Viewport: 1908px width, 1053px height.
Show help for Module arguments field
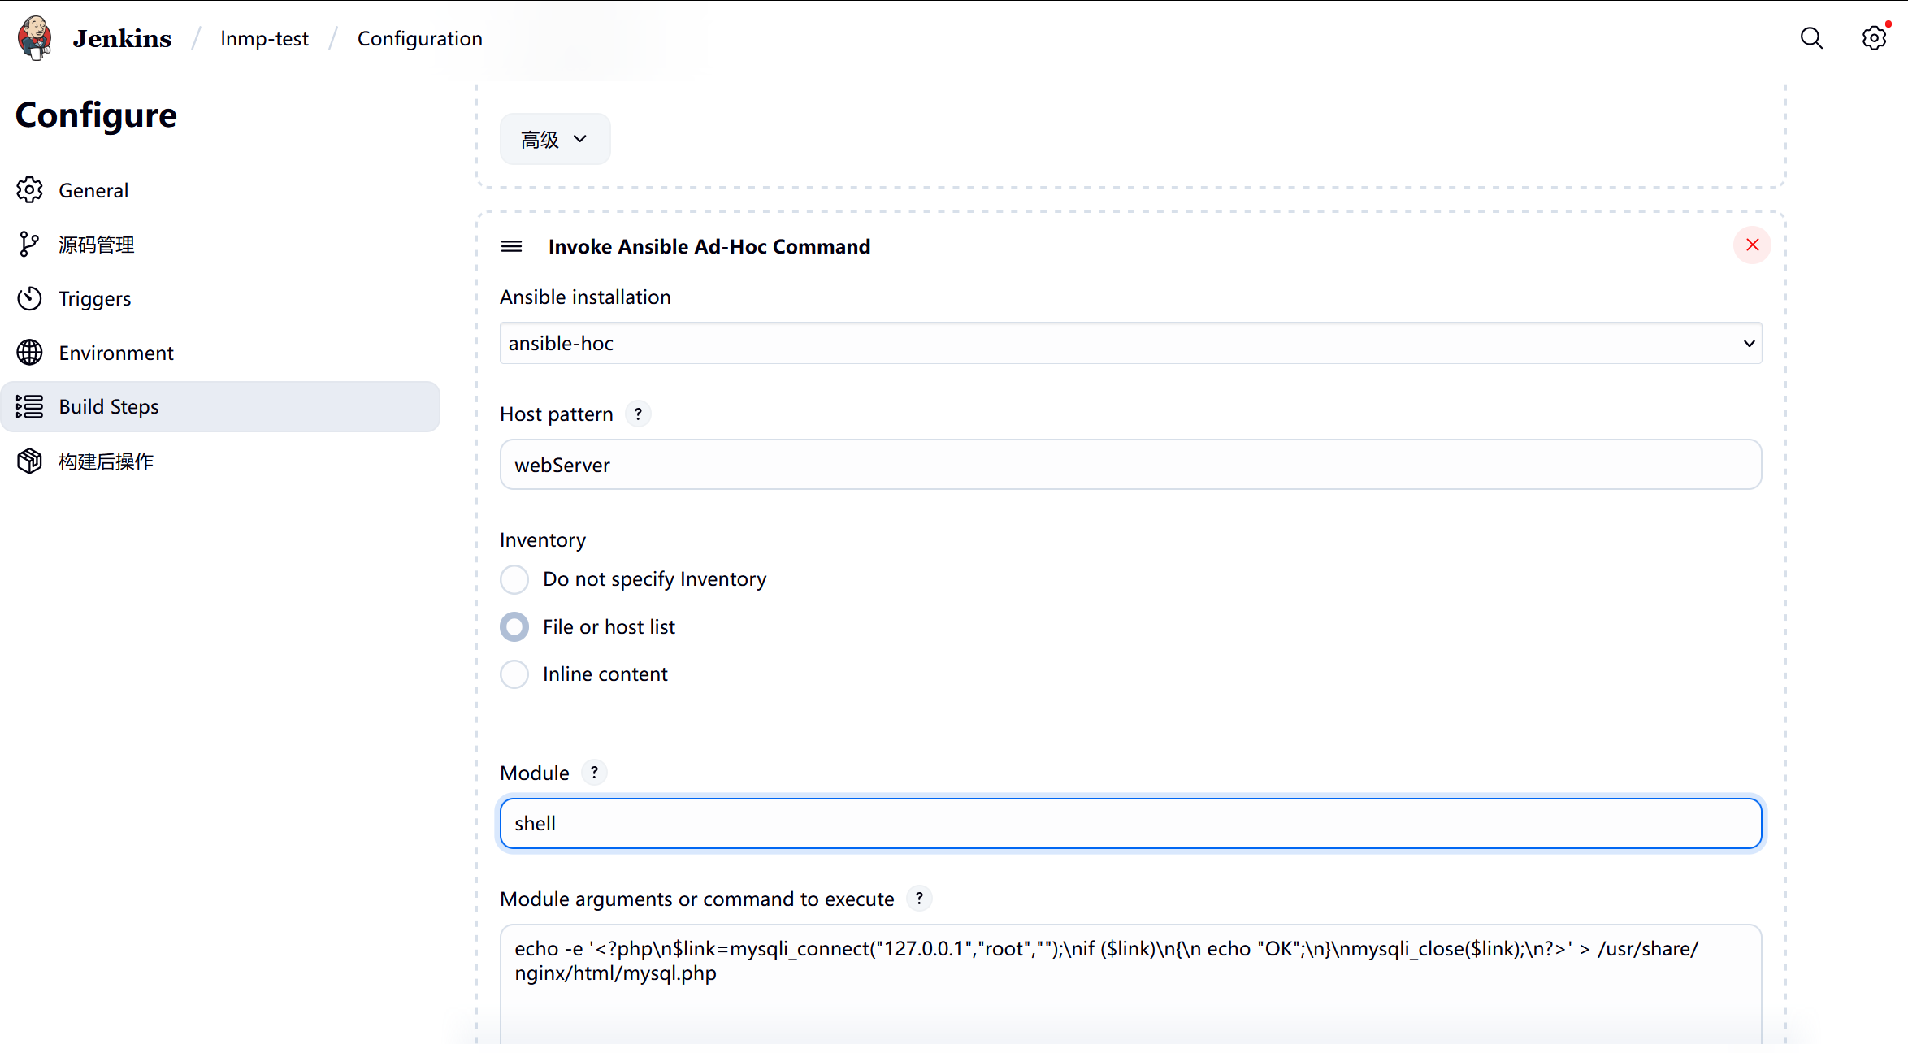[x=919, y=899]
